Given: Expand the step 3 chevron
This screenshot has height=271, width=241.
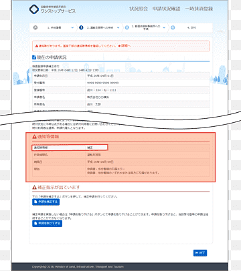Looking at the screenshot, I should 164,28.
